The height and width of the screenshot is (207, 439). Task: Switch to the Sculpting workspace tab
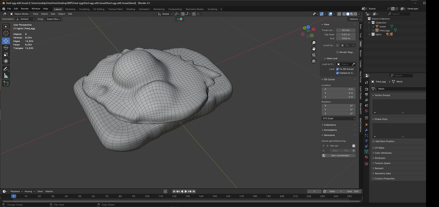click(x=84, y=9)
